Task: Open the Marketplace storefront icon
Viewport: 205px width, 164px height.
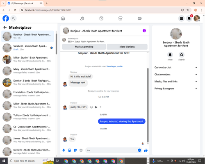Action: click(x=121, y=18)
